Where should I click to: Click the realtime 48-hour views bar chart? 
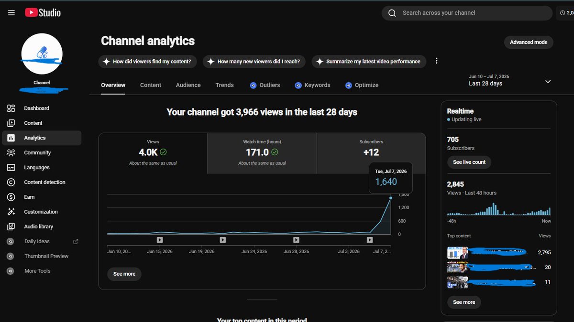point(498,209)
